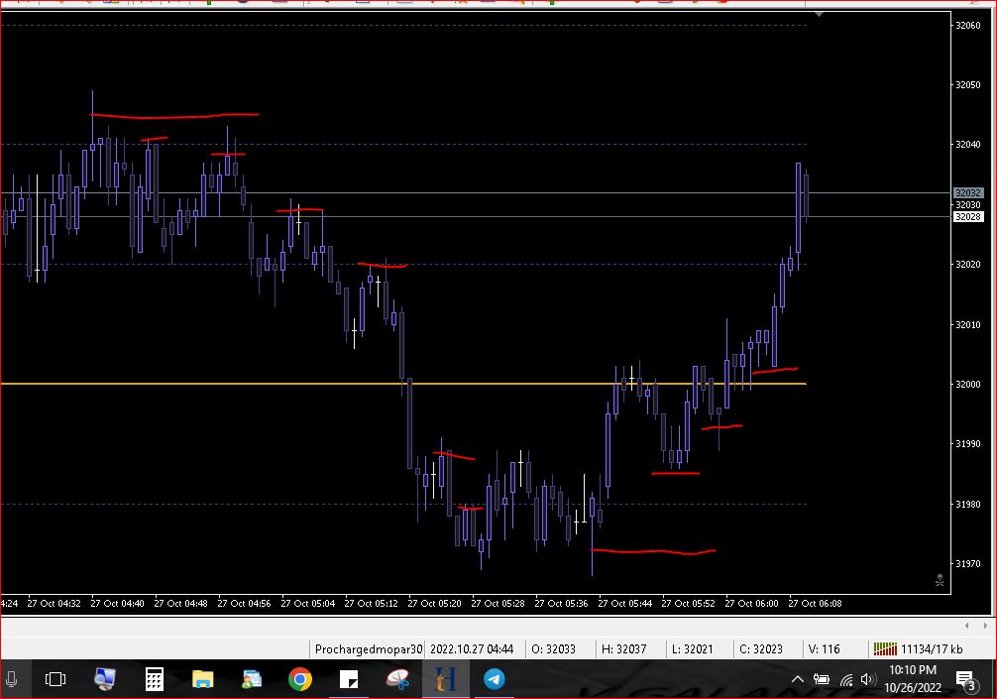Open Telegram from the taskbar

495,679
